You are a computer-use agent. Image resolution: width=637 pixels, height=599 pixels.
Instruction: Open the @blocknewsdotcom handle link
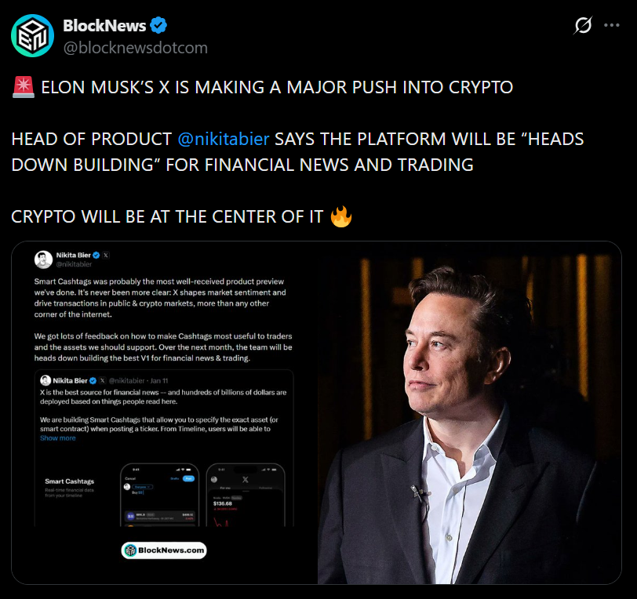135,48
